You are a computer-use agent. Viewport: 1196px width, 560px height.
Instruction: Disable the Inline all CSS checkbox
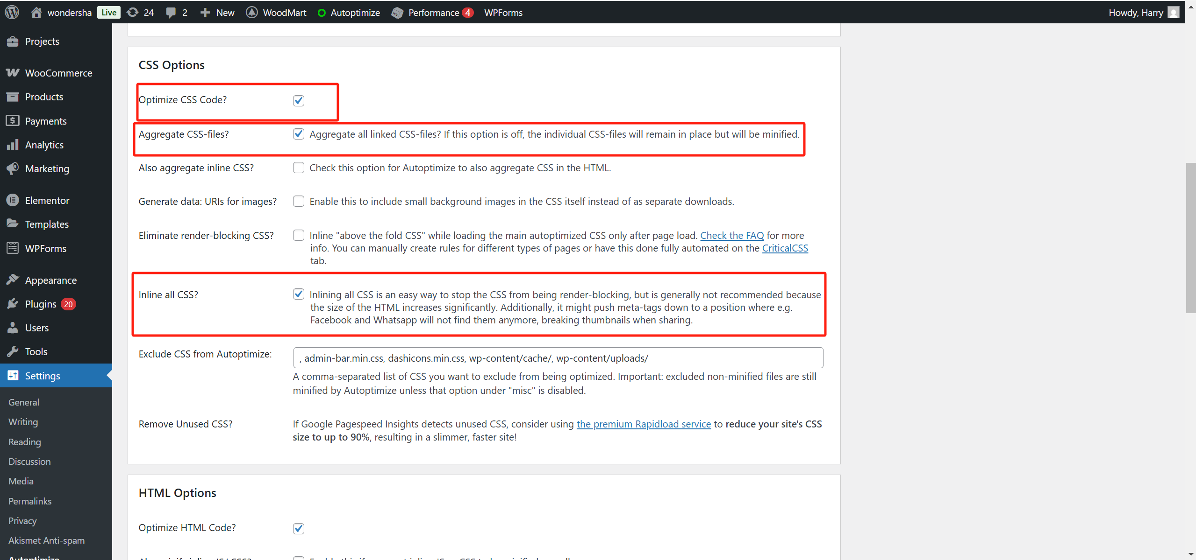pyautogui.click(x=299, y=294)
